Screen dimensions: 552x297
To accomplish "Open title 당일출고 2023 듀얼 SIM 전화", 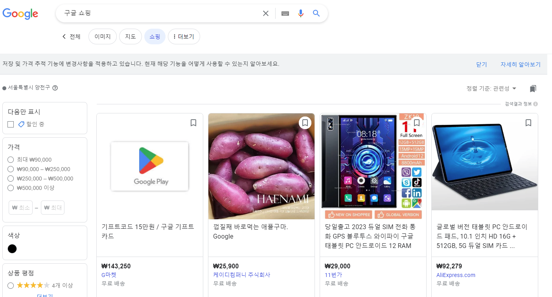I will pos(370,236).
